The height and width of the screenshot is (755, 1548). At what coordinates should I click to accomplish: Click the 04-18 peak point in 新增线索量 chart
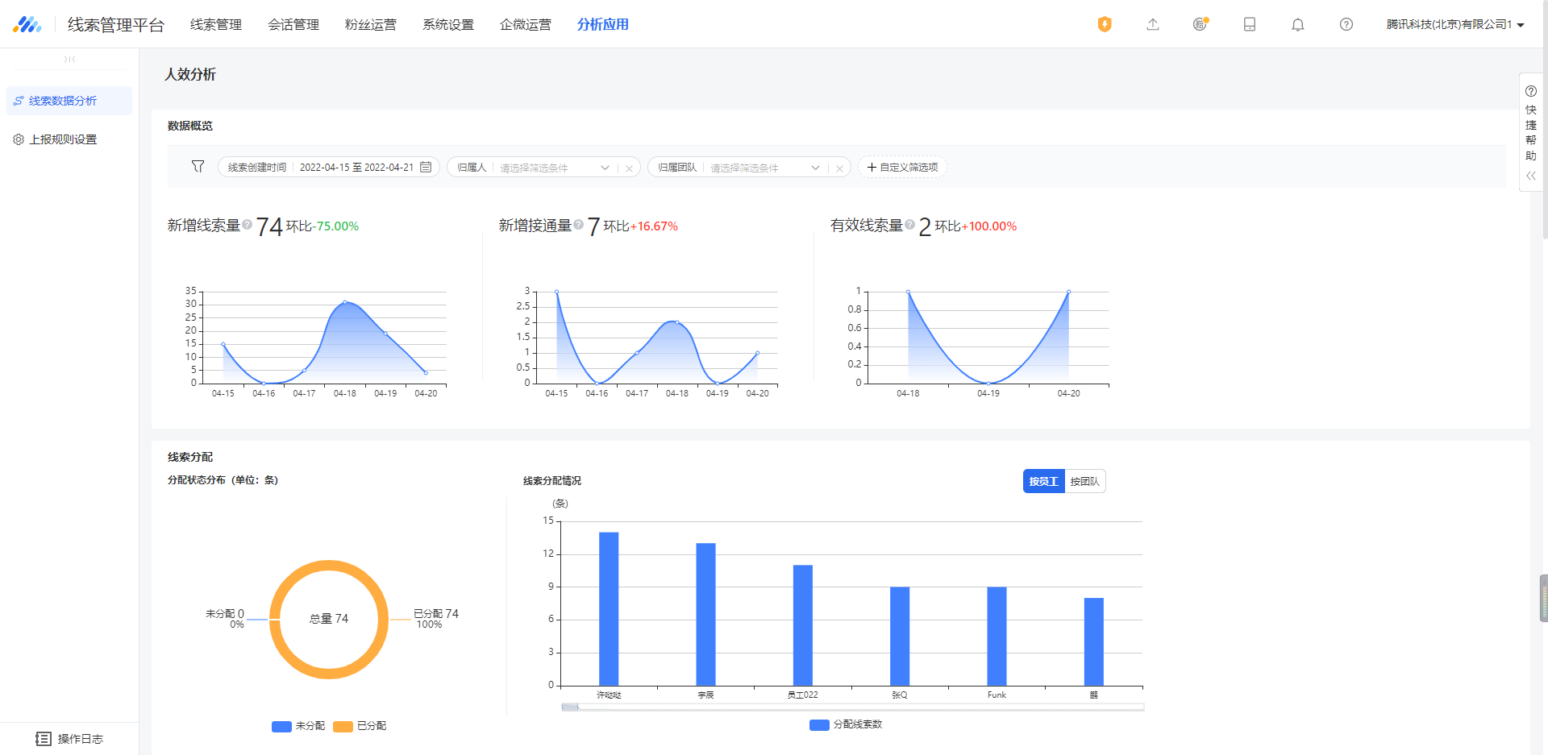pyautogui.click(x=345, y=302)
